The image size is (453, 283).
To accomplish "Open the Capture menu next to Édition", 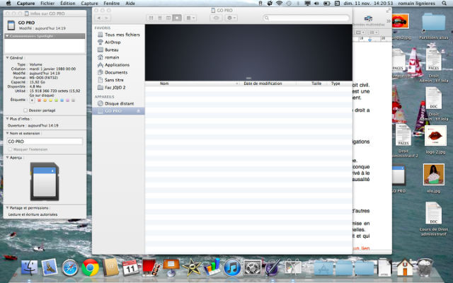I will pos(89,4).
